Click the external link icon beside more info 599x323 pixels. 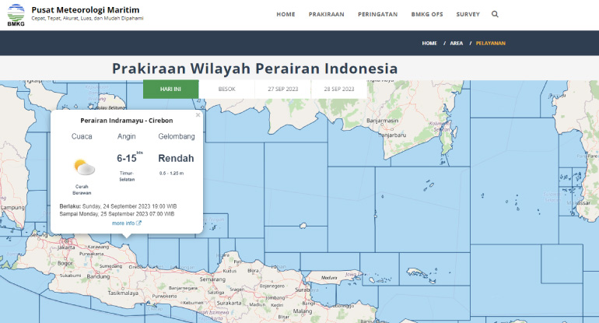139,223
